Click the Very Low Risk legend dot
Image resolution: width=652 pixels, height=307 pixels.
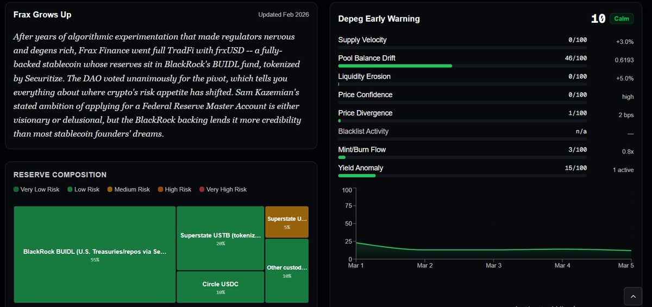16,189
